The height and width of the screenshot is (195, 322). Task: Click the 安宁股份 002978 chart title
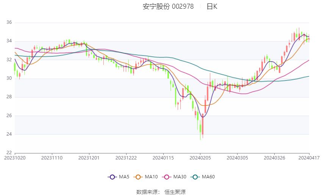click(168, 6)
